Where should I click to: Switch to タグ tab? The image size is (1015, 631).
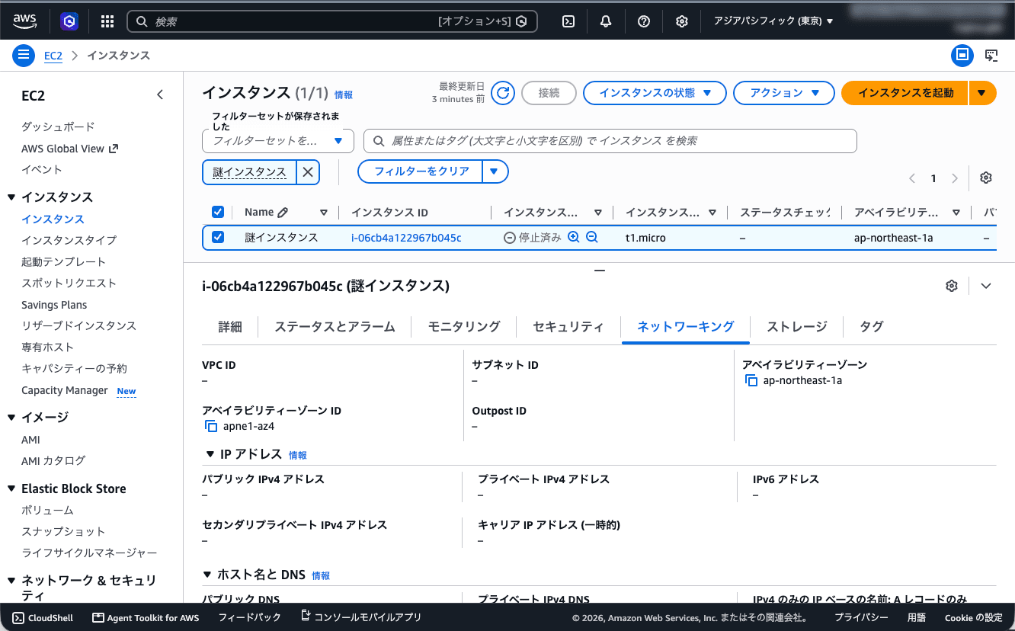click(x=872, y=327)
